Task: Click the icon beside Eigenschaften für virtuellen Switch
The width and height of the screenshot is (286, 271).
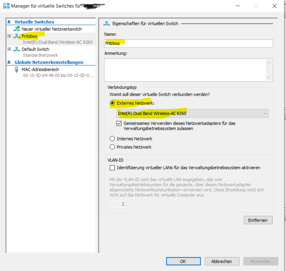Action: click(x=106, y=23)
